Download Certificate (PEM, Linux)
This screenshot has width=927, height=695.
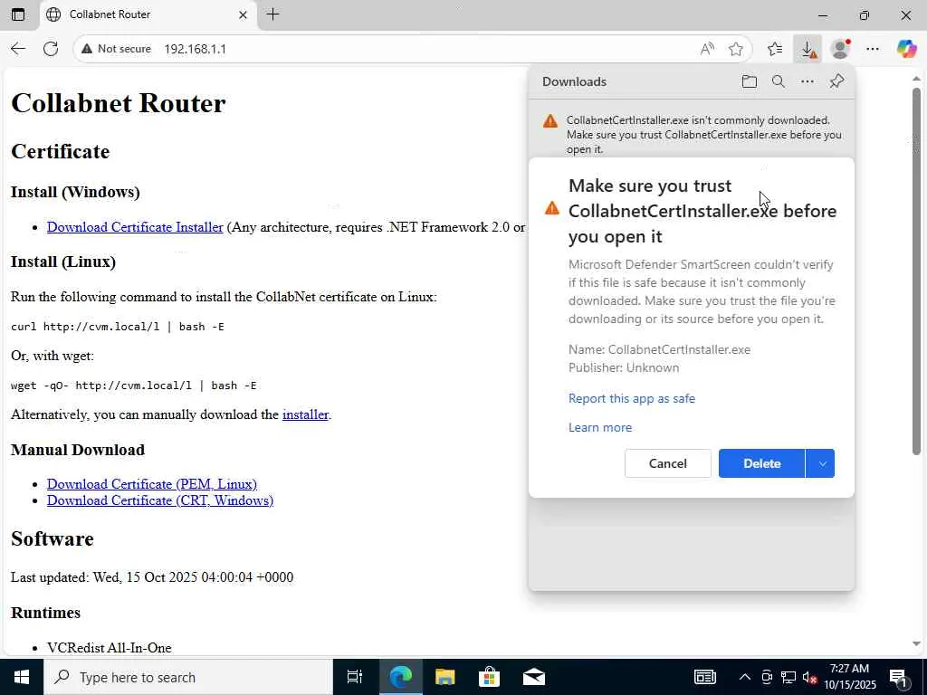pyautogui.click(x=152, y=484)
